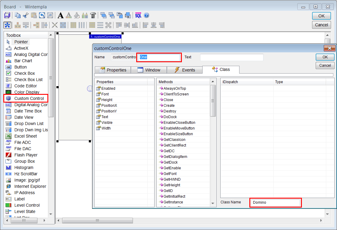Select ActiveX in the Toolbox
Image resolution: width=337 pixels, height=230 pixels.
point(21,48)
